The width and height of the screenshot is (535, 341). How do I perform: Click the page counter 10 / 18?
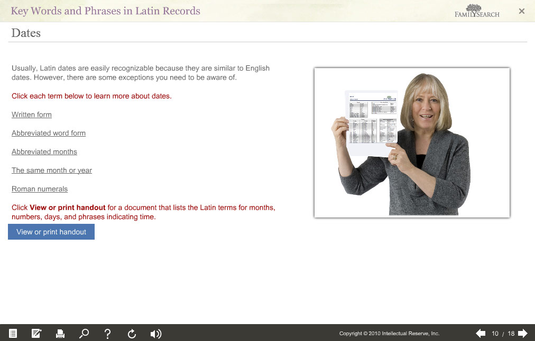click(x=503, y=333)
